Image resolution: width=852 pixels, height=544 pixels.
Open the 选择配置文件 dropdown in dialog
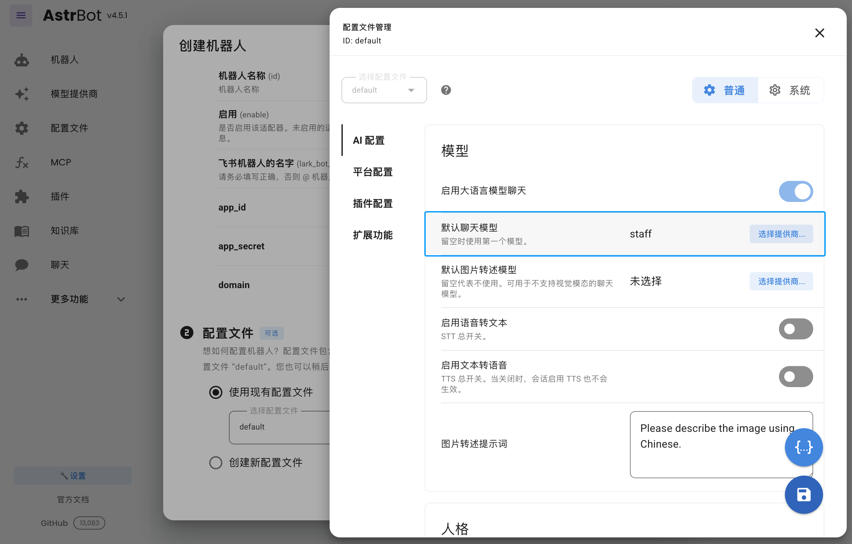point(384,90)
